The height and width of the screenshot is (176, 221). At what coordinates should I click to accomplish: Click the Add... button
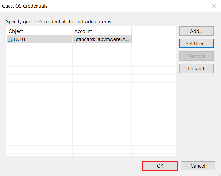pyautogui.click(x=196, y=31)
